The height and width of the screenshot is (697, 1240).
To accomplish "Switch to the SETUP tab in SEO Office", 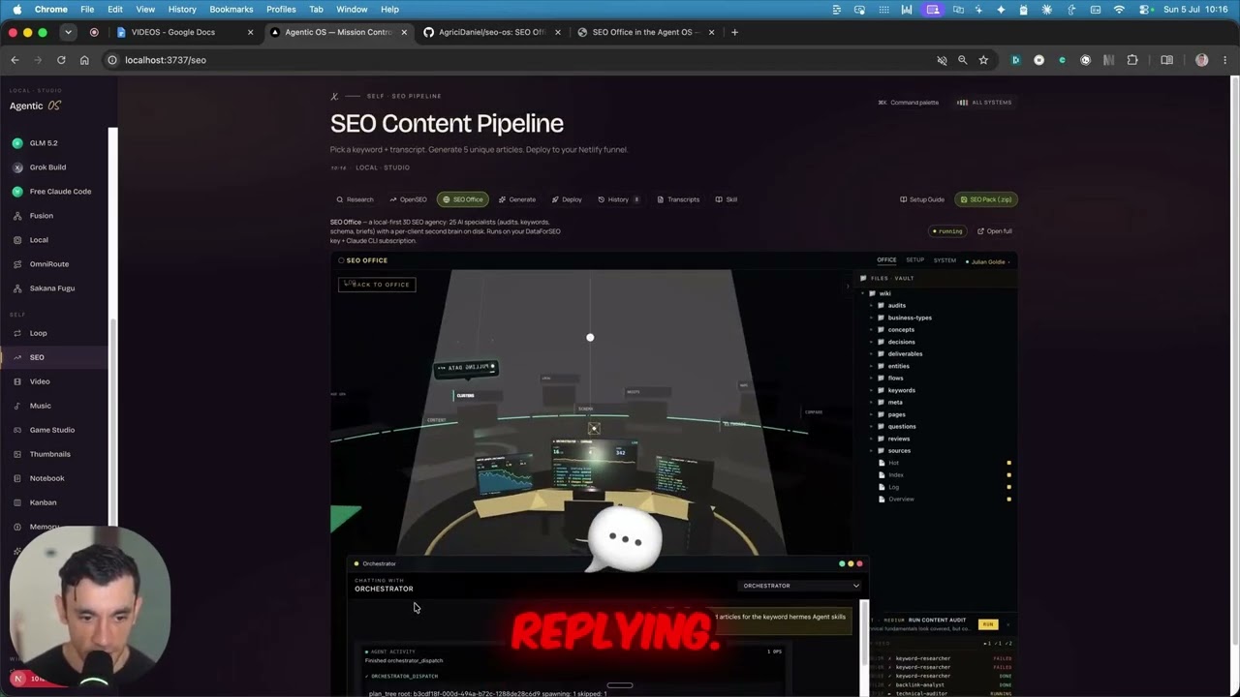I will click(x=914, y=260).
